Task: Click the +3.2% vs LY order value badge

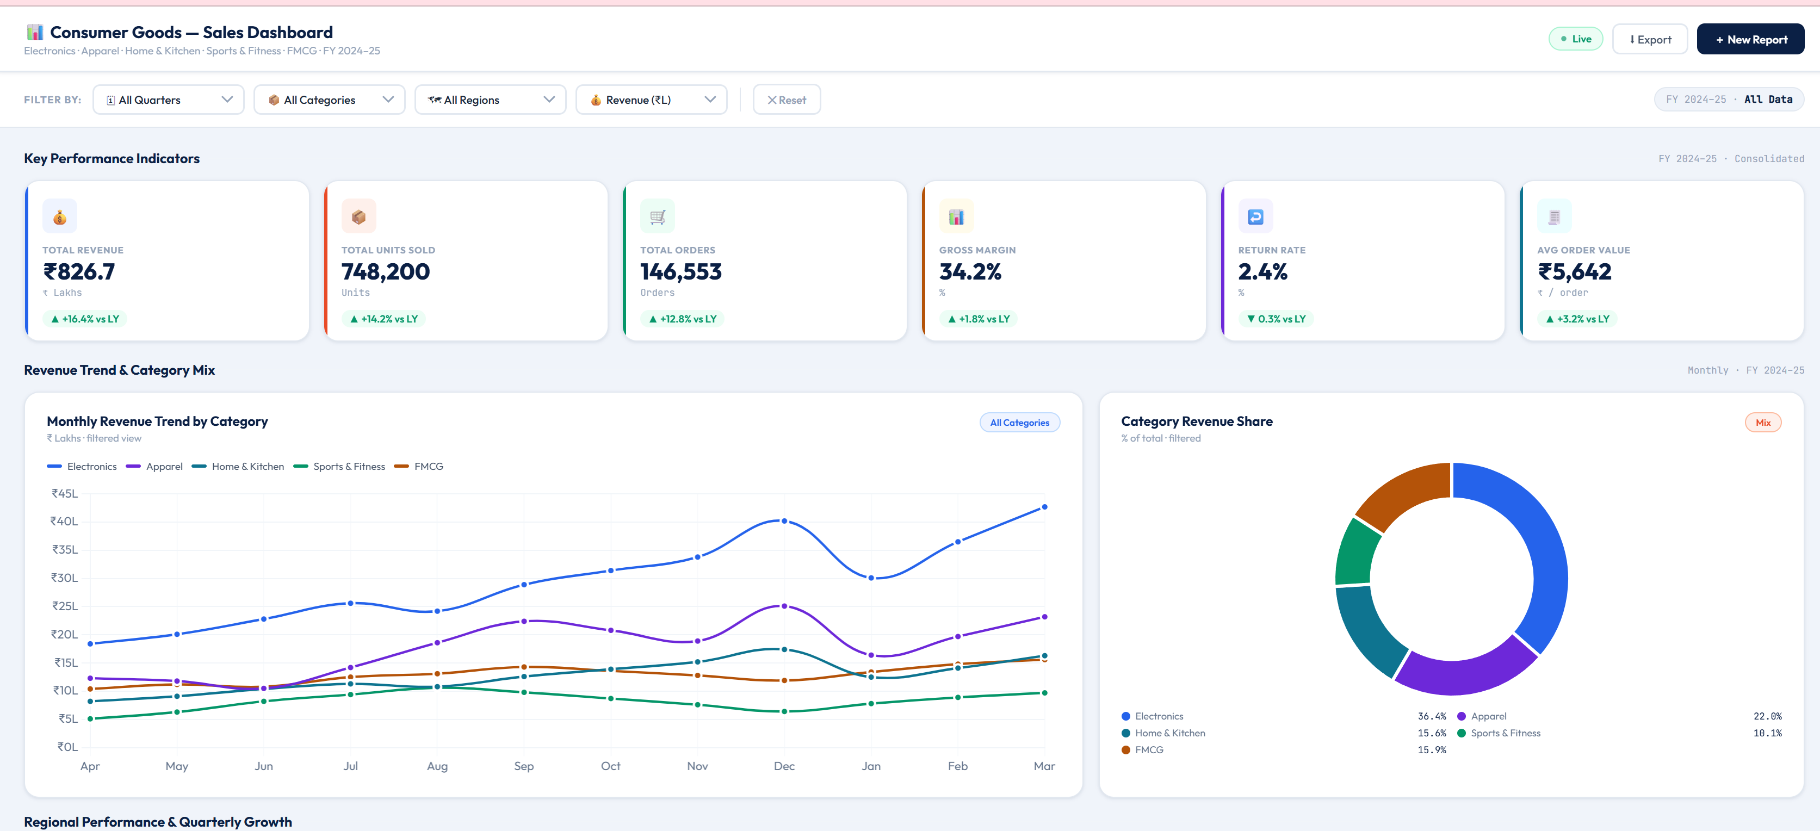Action: 1577,319
